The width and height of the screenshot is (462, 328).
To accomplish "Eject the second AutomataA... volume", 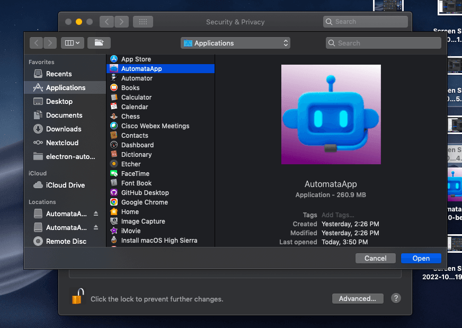I will click(x=96, y=227).
